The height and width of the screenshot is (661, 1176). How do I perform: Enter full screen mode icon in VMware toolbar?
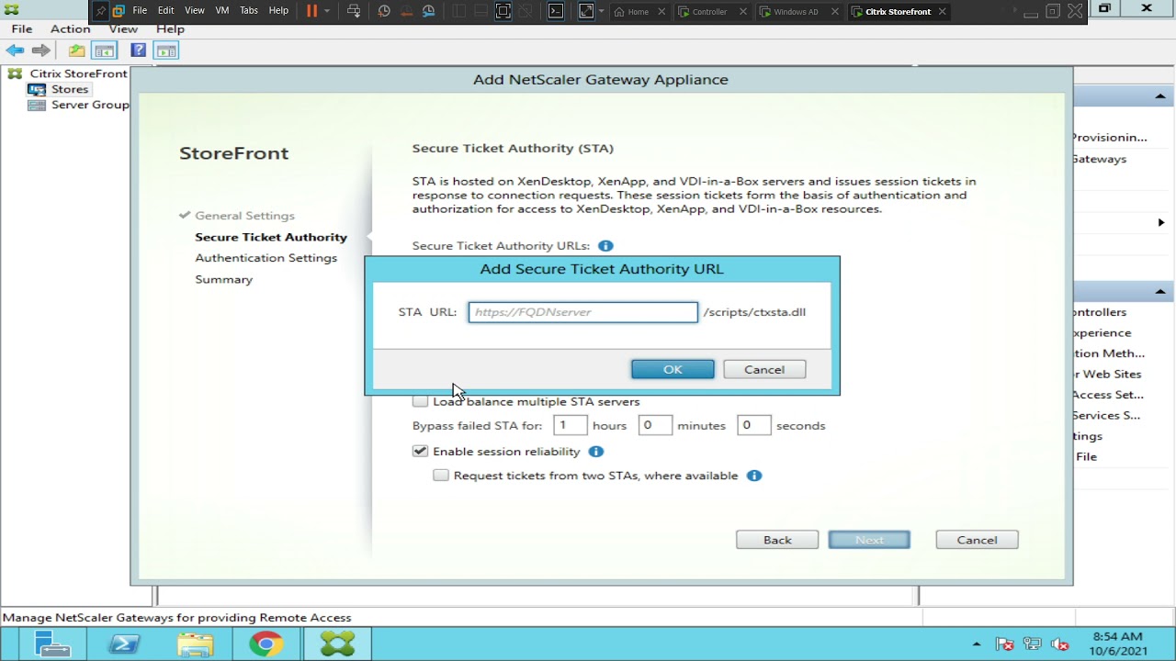503,11
